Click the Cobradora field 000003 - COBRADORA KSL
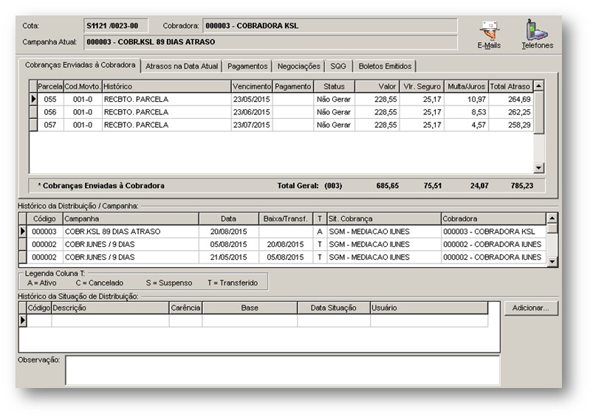The height and width of the screenshot is (419, 593). click(330, 26)
